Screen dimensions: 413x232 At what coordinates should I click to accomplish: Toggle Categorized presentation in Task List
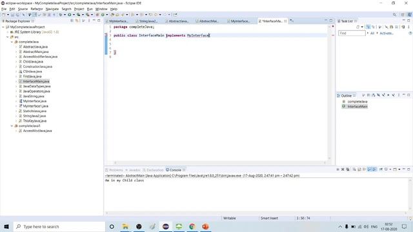368,27
